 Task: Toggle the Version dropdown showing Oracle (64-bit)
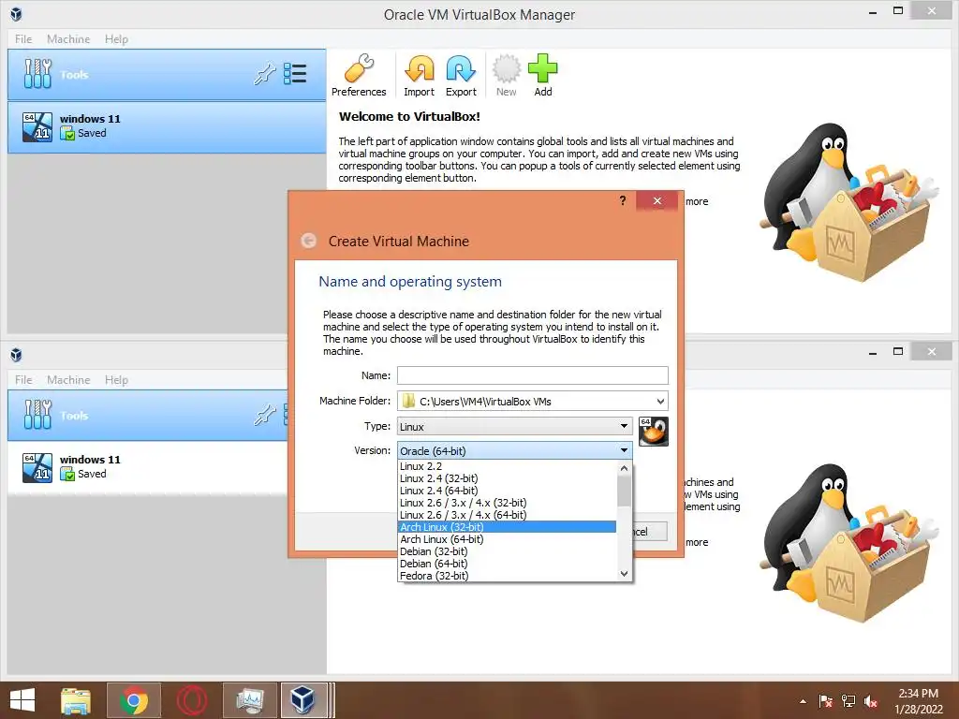pos(514,450)
